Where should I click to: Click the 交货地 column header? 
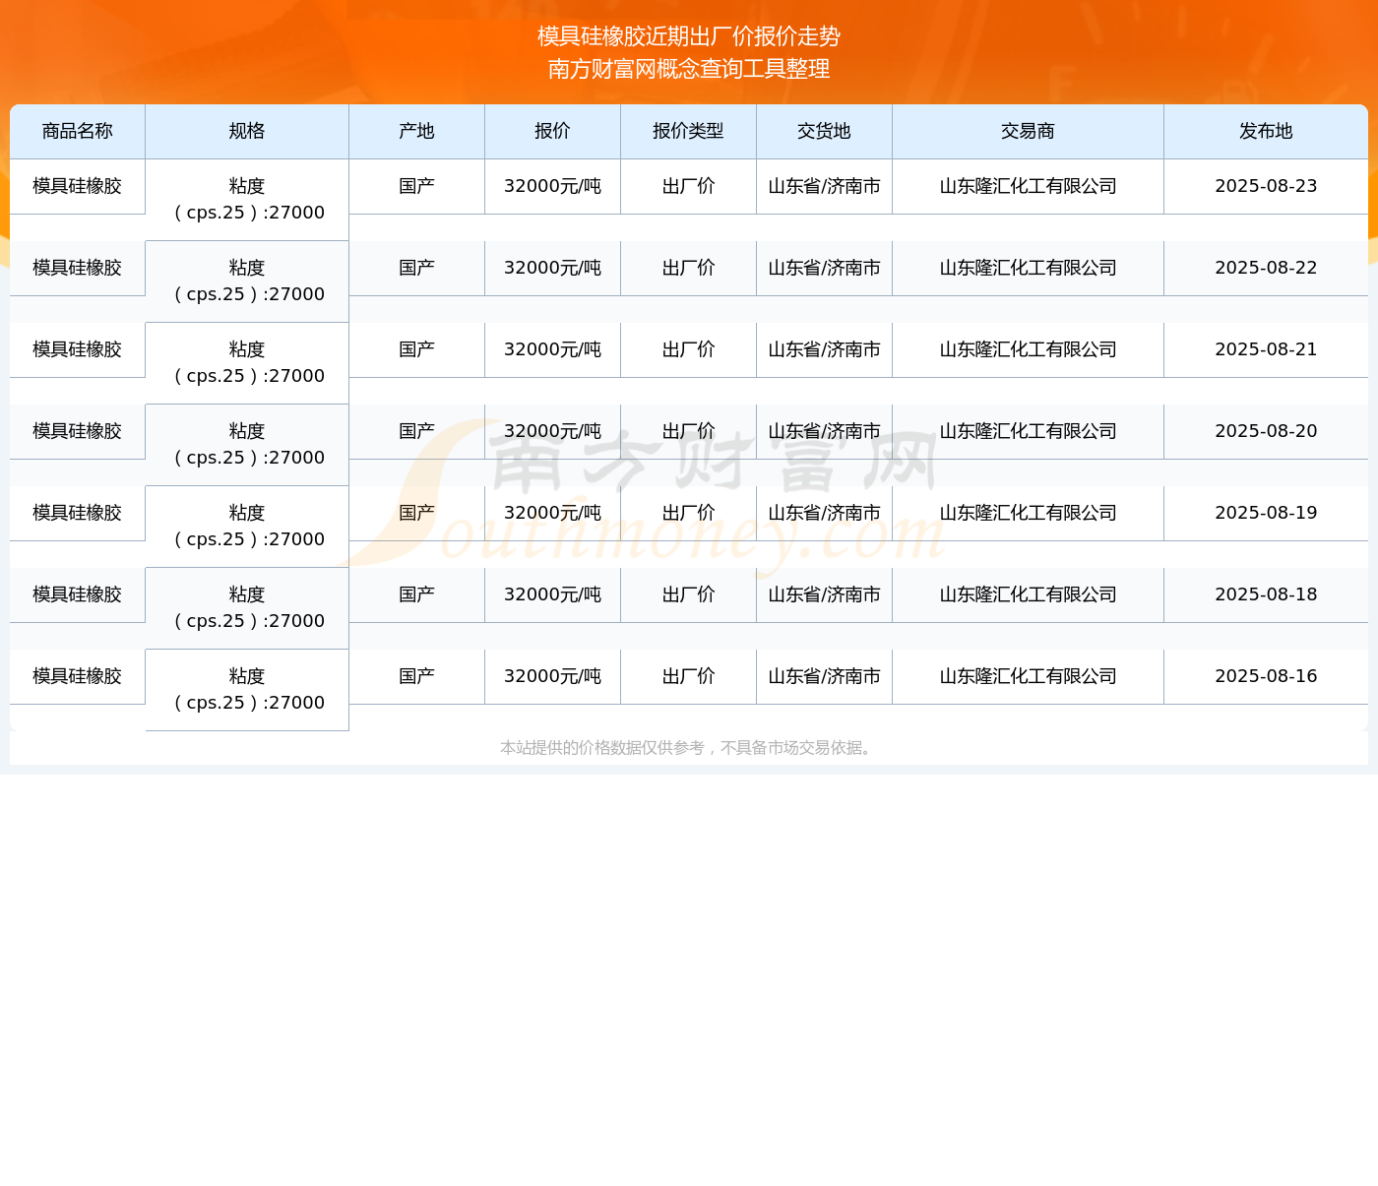click(825, 131)
